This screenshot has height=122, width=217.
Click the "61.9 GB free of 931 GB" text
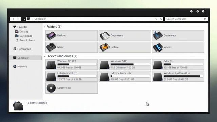[176, 79]
